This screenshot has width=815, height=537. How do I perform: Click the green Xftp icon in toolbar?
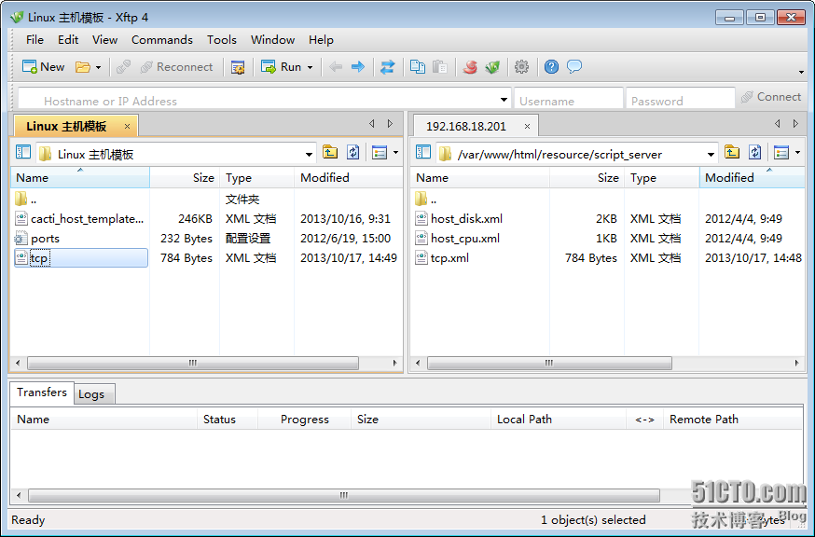tap(492, 67)
